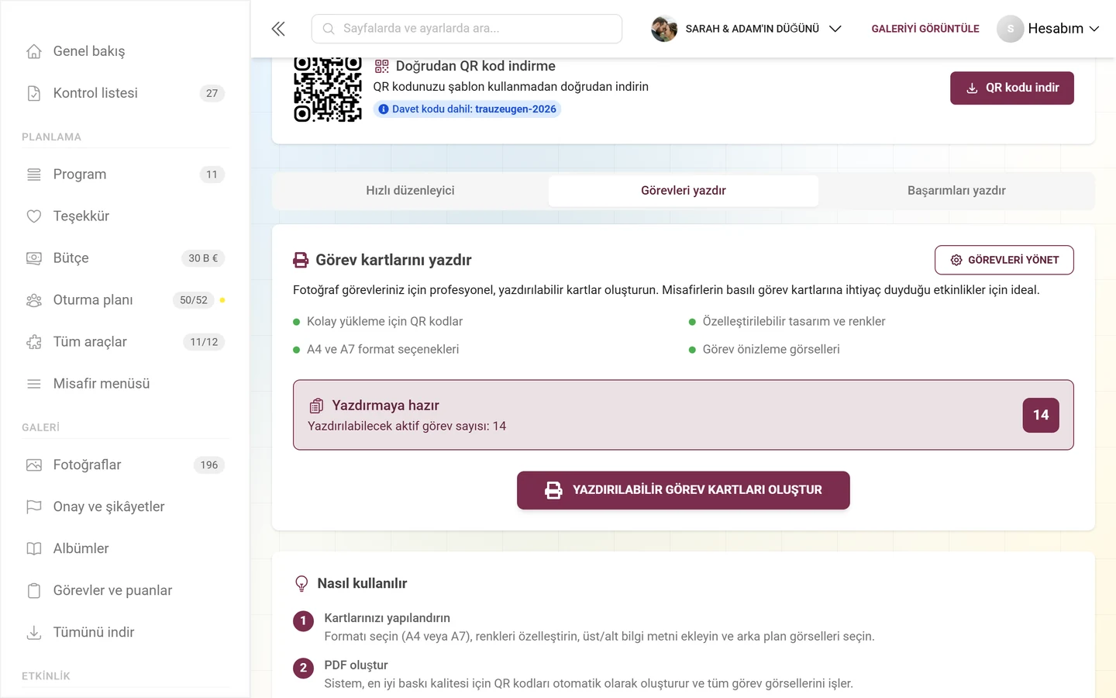Collapse the sidebar with the double-chevron icon

pyautogui.click(x=278, y=29)
